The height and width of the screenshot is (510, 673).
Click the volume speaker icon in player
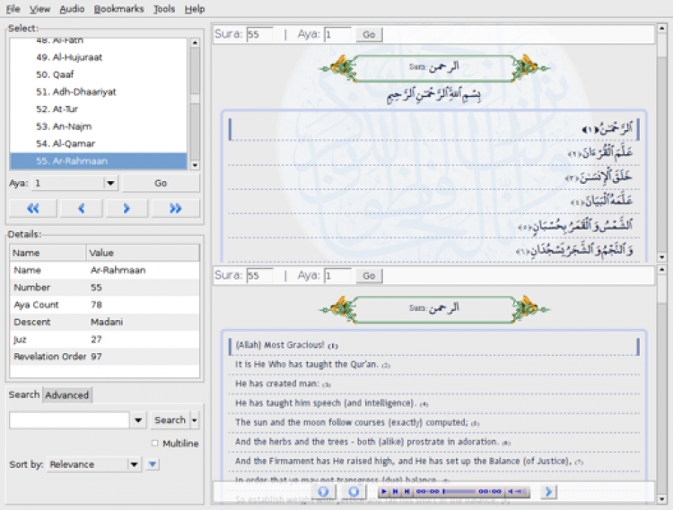click(x=511, y=491)
